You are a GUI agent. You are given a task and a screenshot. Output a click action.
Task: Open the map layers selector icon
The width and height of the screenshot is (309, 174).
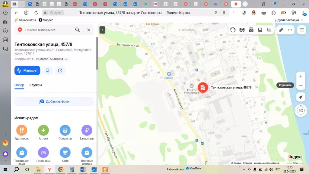[x=269, y=30]
